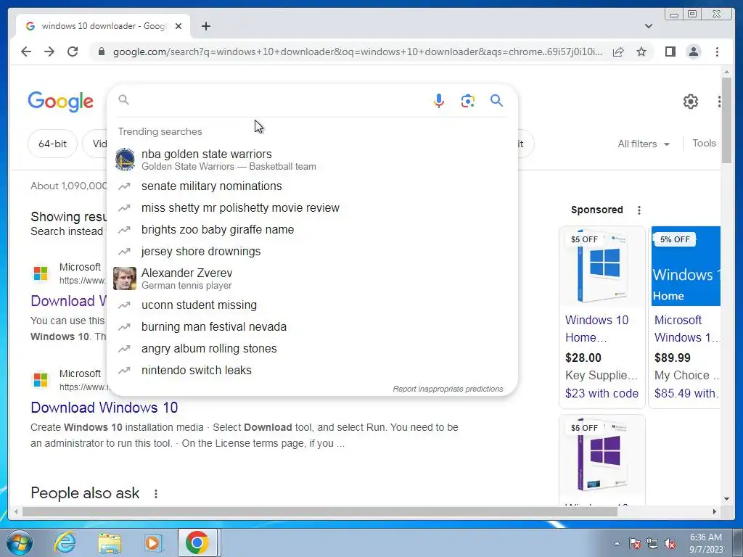
Task: Search by image with Google Lens
Action: click(x=468, y=100)
